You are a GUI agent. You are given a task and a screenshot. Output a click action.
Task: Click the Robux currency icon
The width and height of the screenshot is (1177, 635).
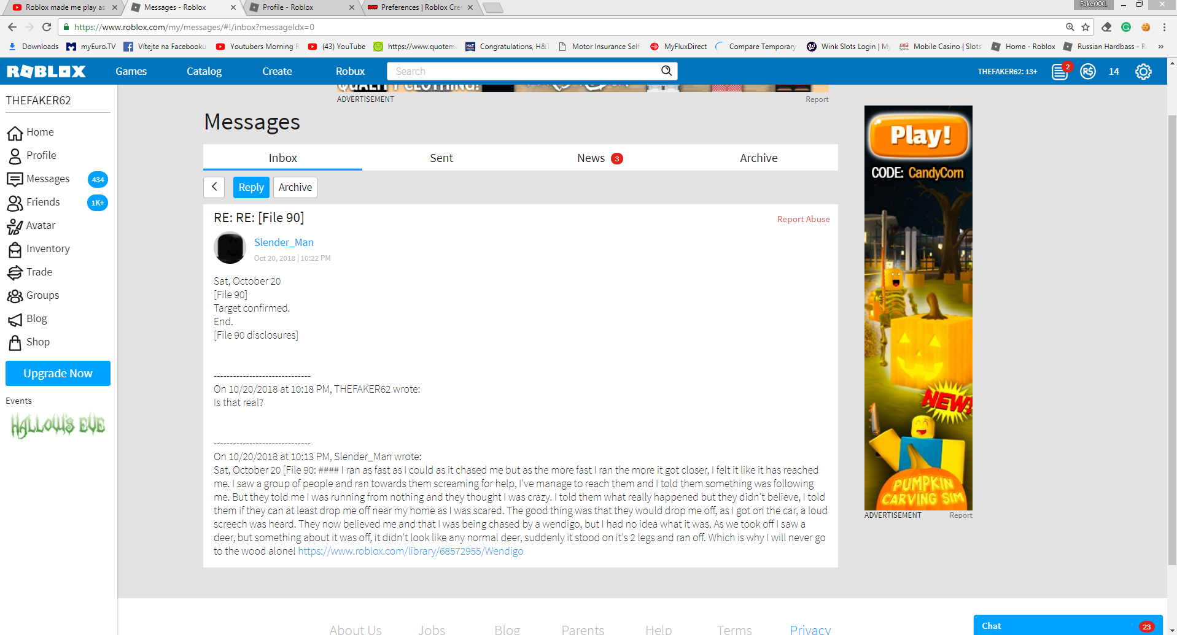click(1088, 72)
